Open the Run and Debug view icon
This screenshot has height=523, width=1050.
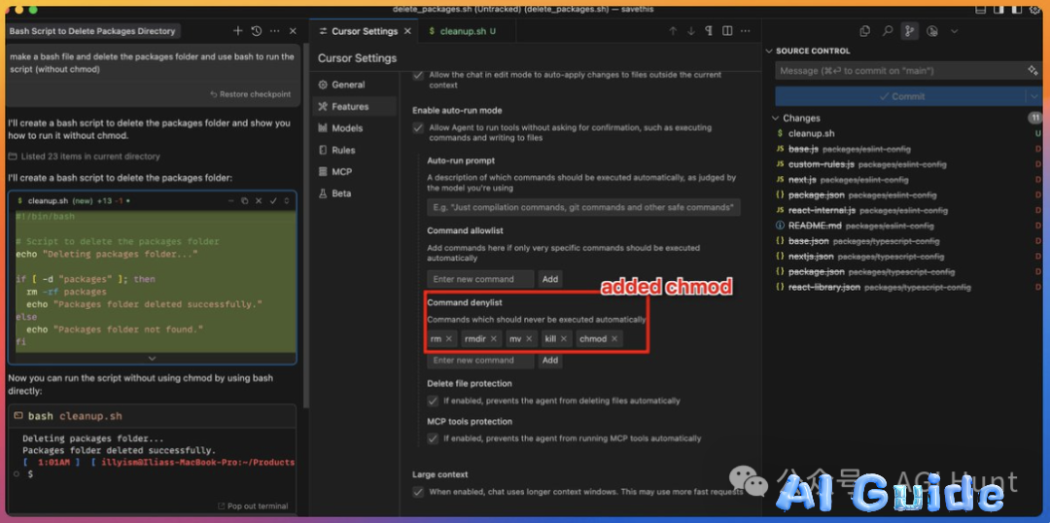coord(932,31)
